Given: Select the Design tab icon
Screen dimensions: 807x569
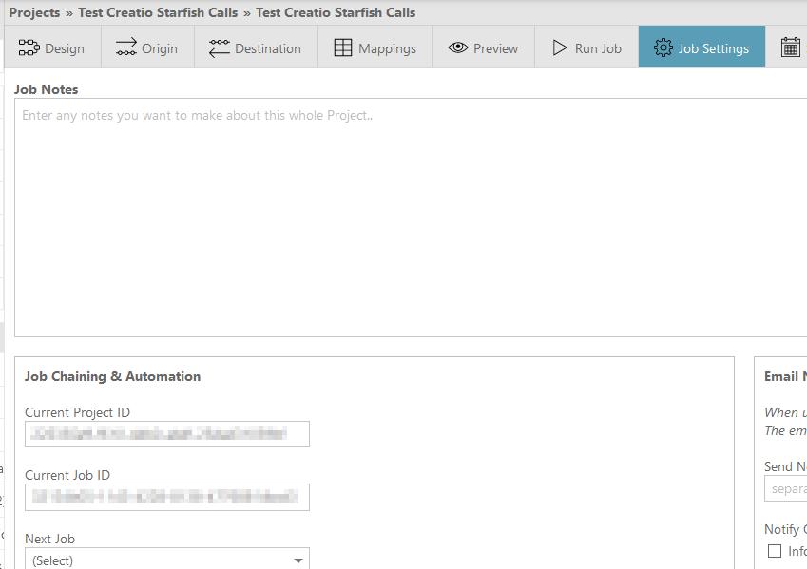Looking at the screenshot, I should tap(28, 46).
